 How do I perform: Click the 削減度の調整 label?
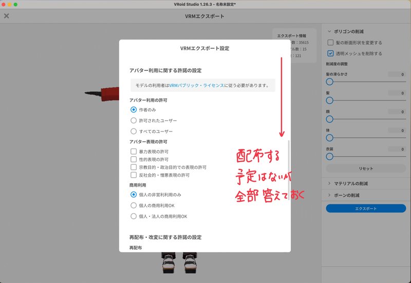337,64
